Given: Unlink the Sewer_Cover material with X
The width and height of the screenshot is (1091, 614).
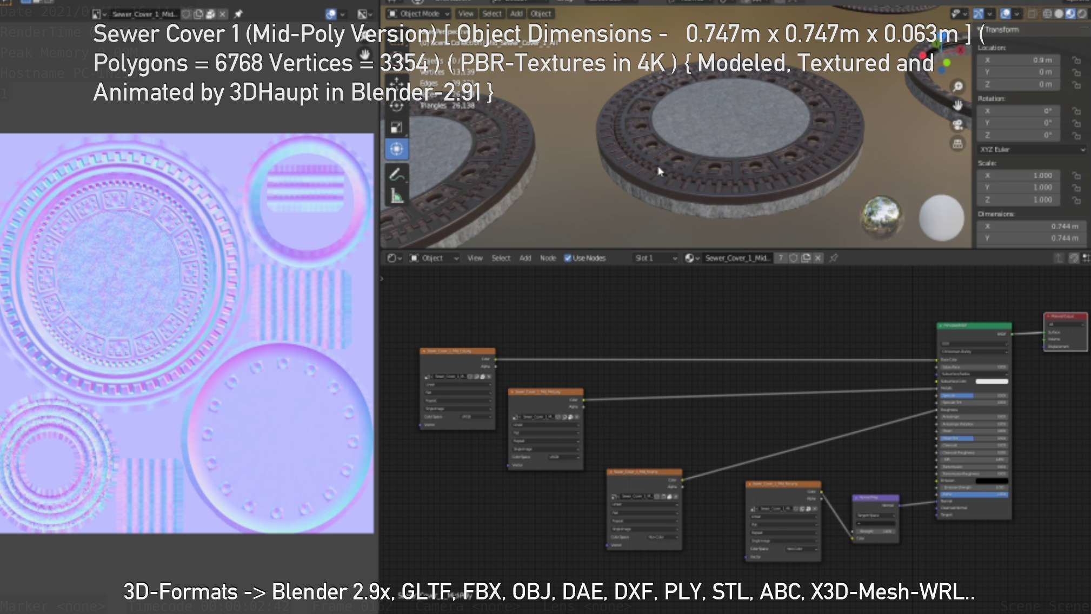Looking at the screenshot, I should pyautogui.click(x=818, y=258).
